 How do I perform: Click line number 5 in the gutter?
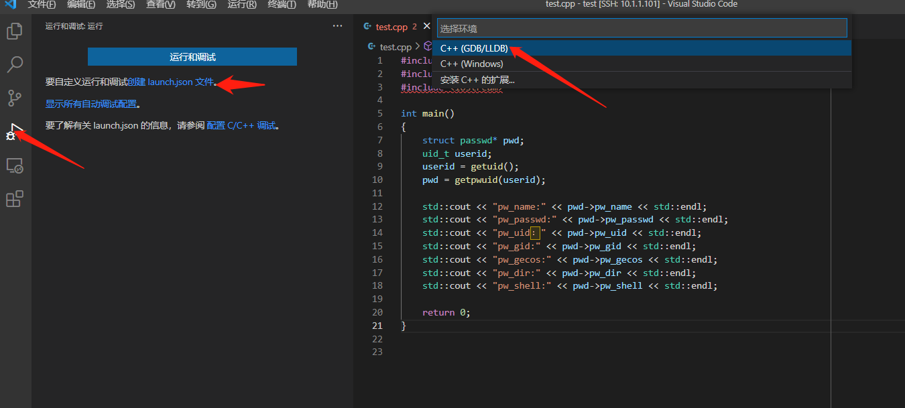[380, 113]
